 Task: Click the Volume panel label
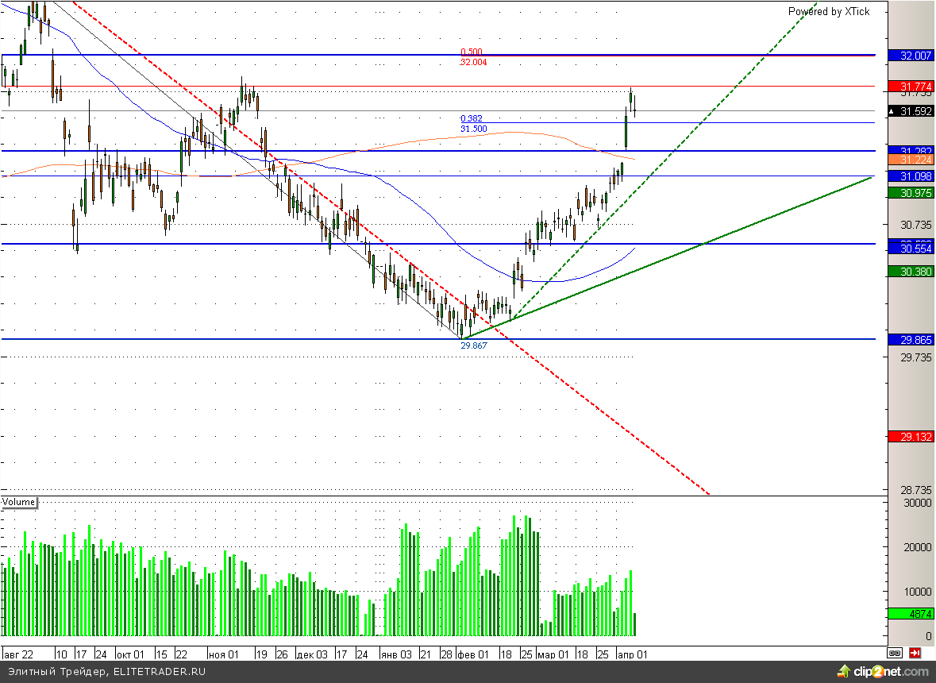(19, 502)
